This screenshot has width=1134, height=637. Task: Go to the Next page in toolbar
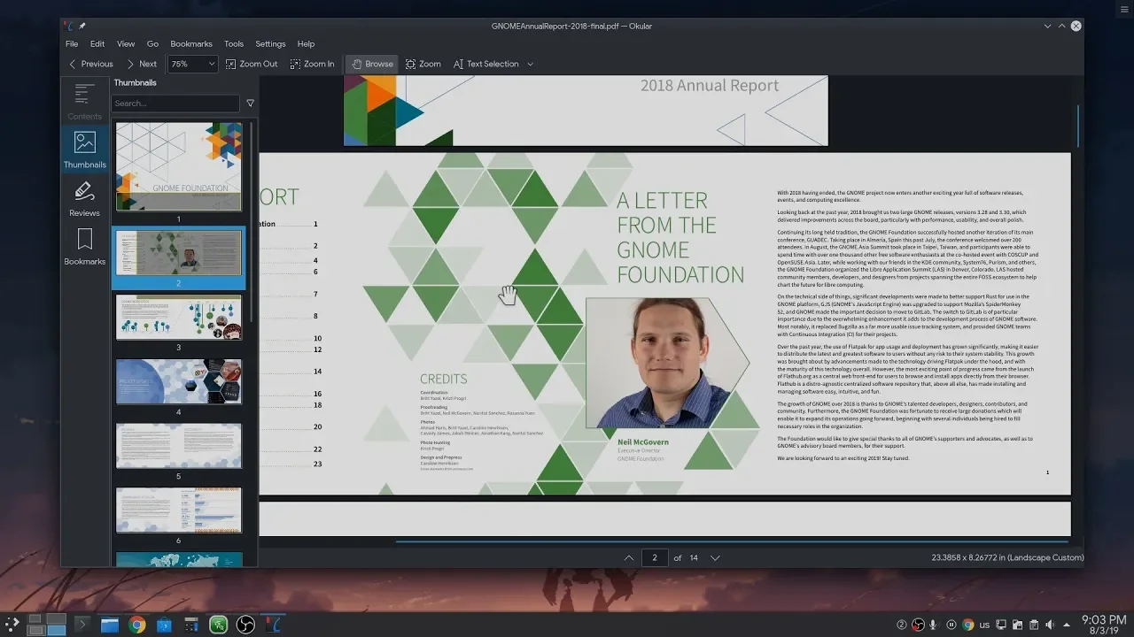point(140,64)
